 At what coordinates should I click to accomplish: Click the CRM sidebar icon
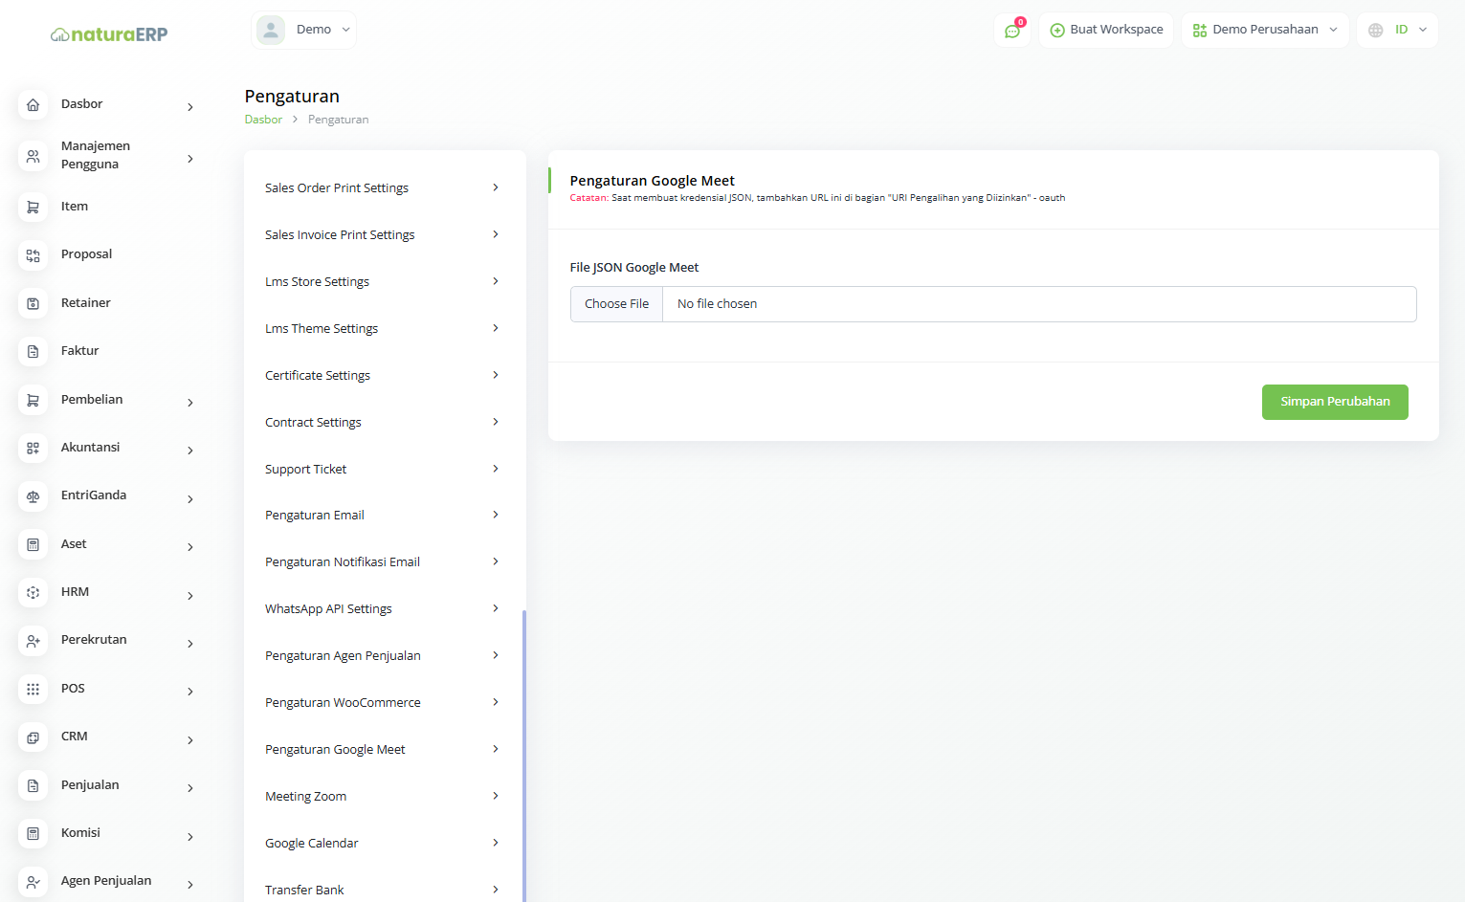33,737
